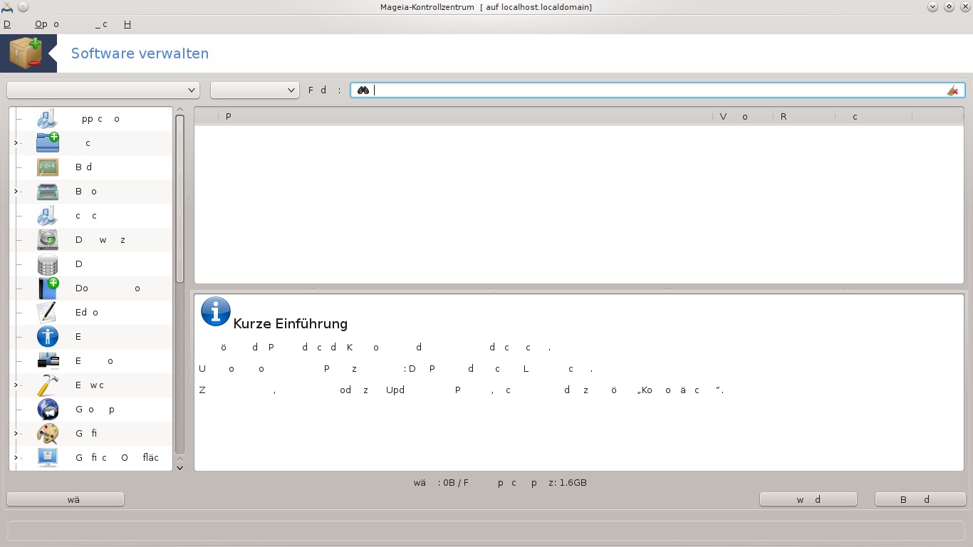Select the blue book documentation category
Viewport: 973px width, 547px height.
(x=48, y=288)
